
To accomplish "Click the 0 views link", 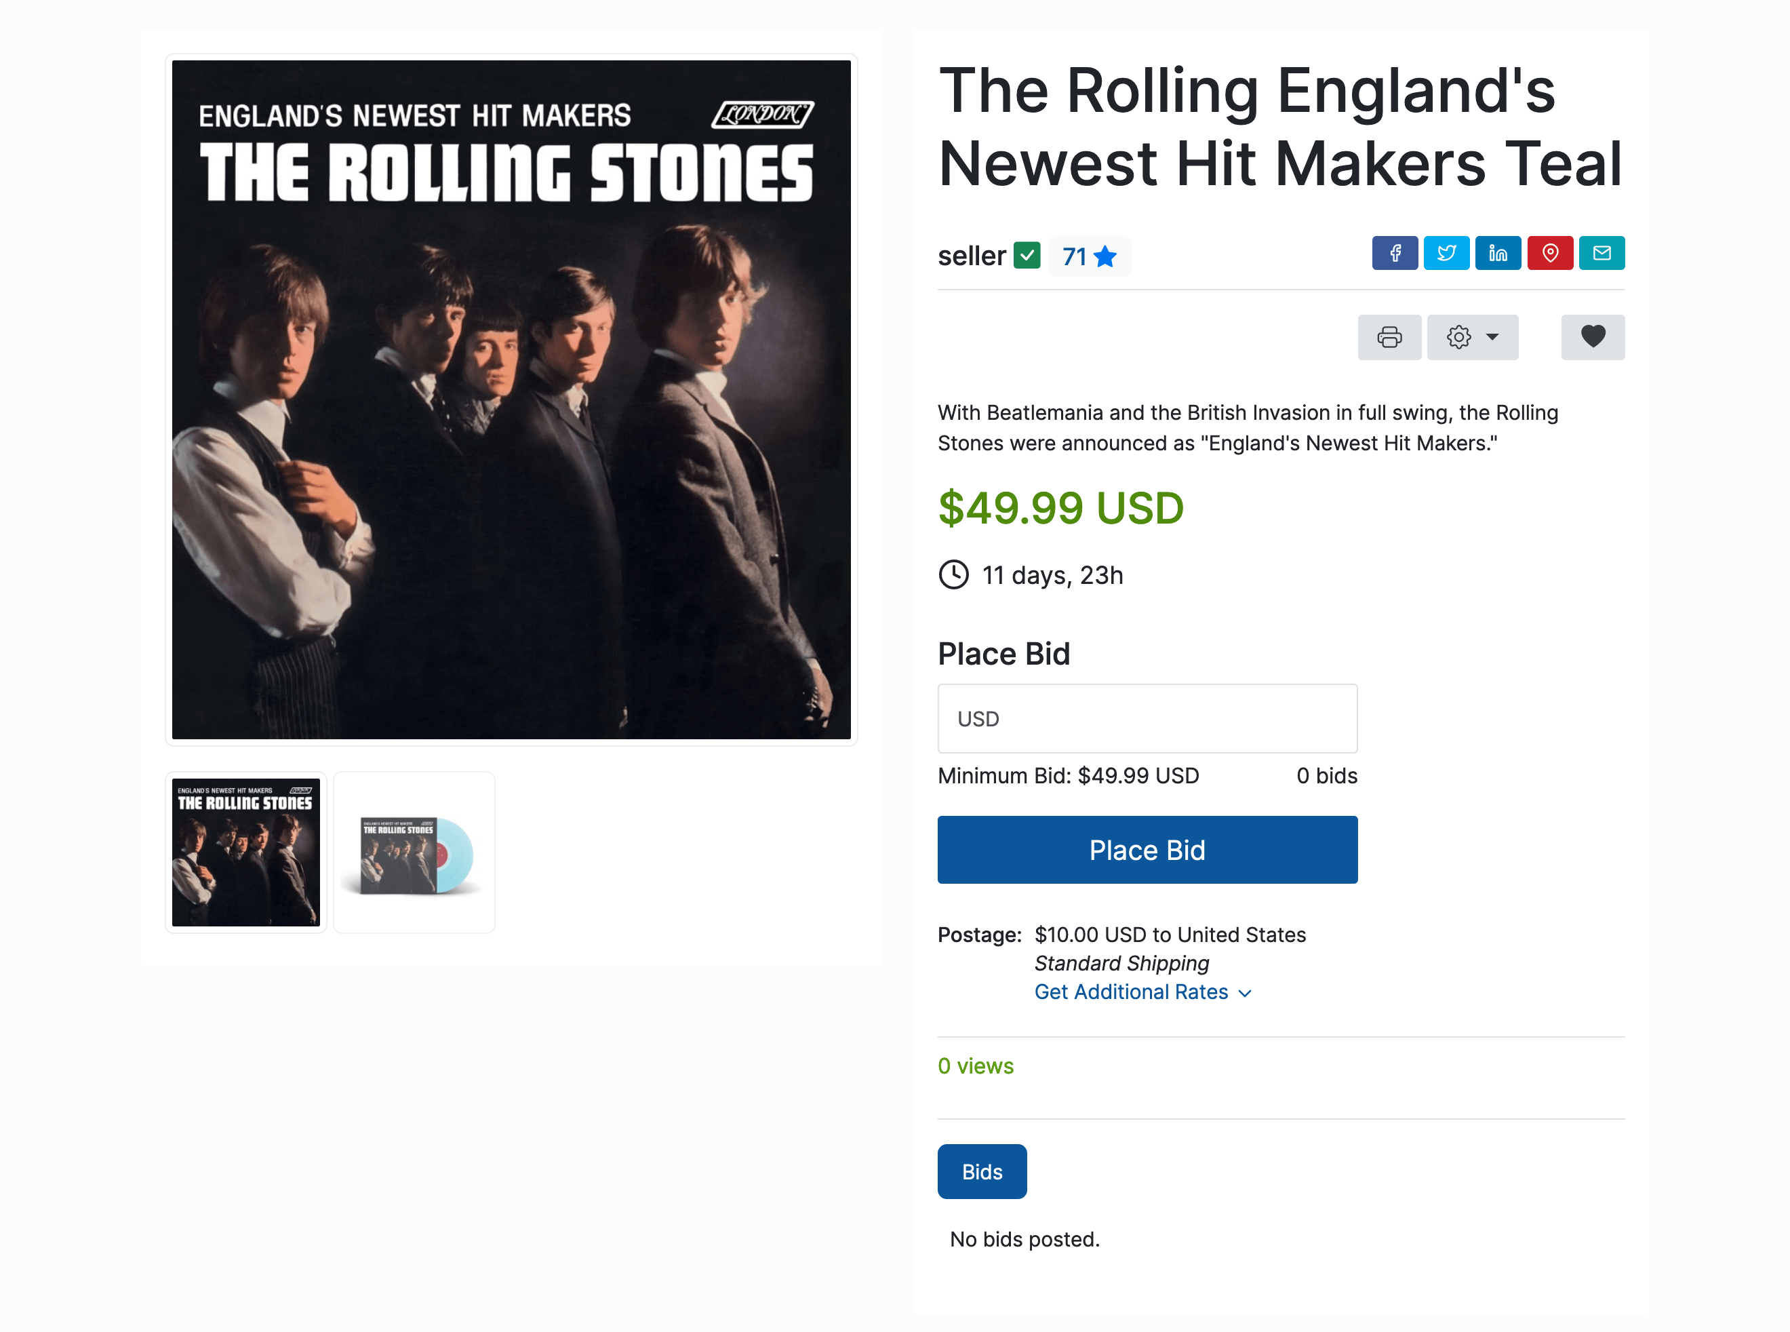I will pos(975,1066).
